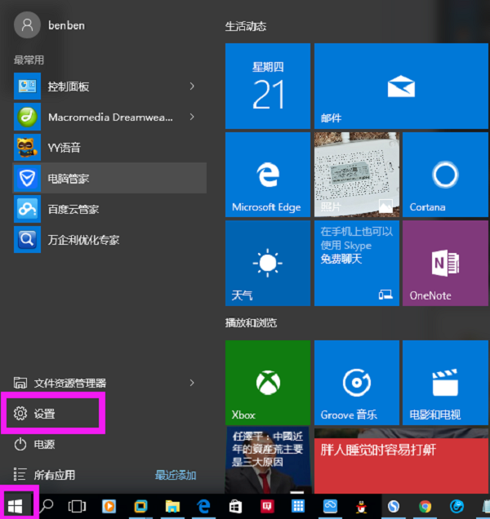Open the 天气 weather tile
This screenshot has width=490, height=519.
268,264
